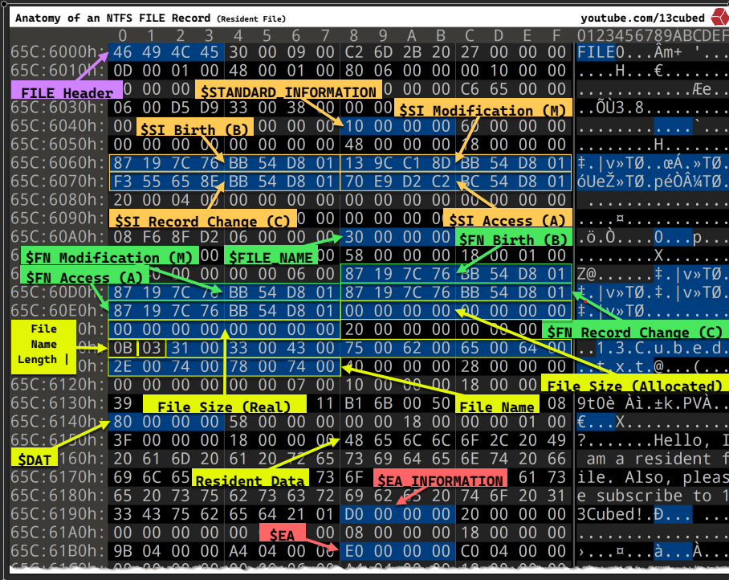Click the green $FILE_NAME label
729x580 pixels.
(x=270, y=257)
